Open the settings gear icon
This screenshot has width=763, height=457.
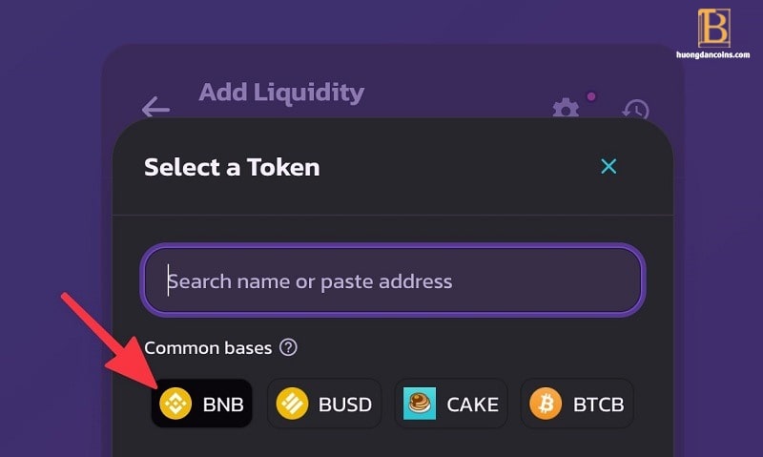click(566, 108)
